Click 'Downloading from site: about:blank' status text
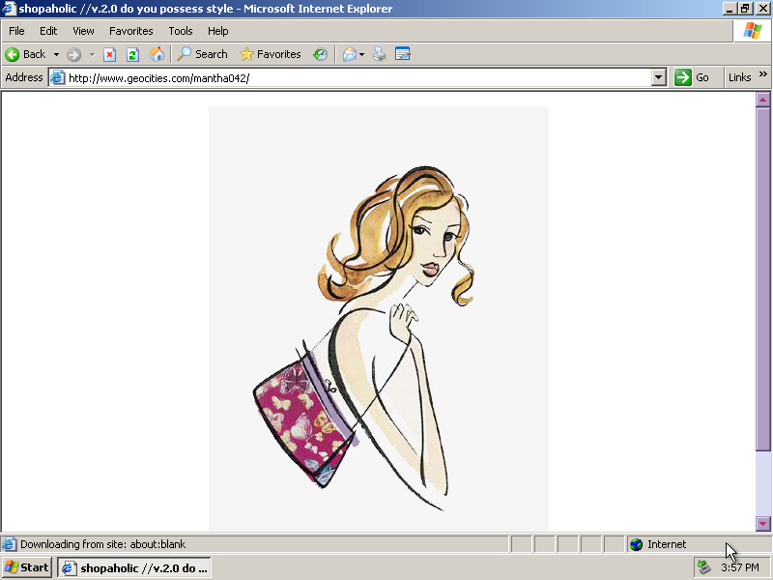Image resolution: width=773 pixels, height=580 pixels. click(x=102, y=544)
